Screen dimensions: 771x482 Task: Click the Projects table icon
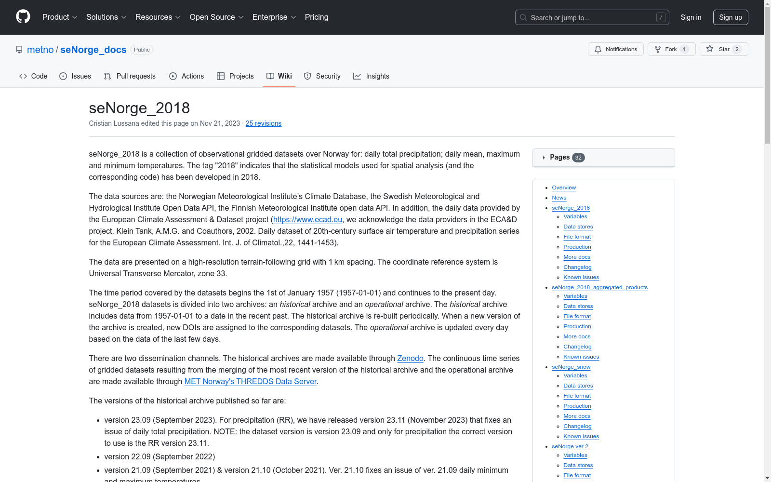221,76
